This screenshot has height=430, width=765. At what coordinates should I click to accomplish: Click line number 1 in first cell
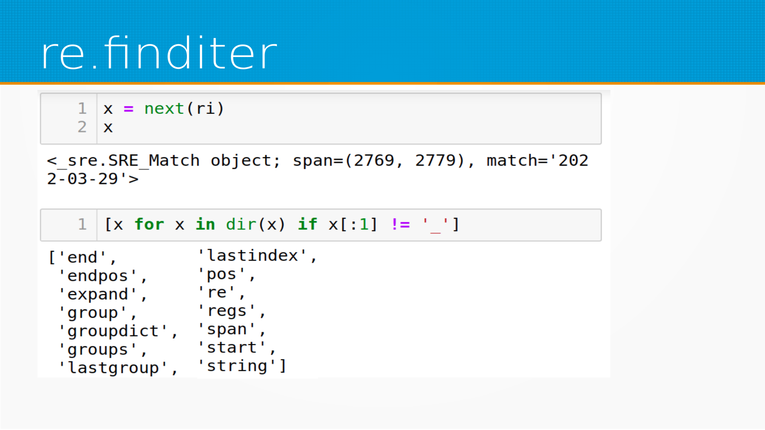coord(82,108)
